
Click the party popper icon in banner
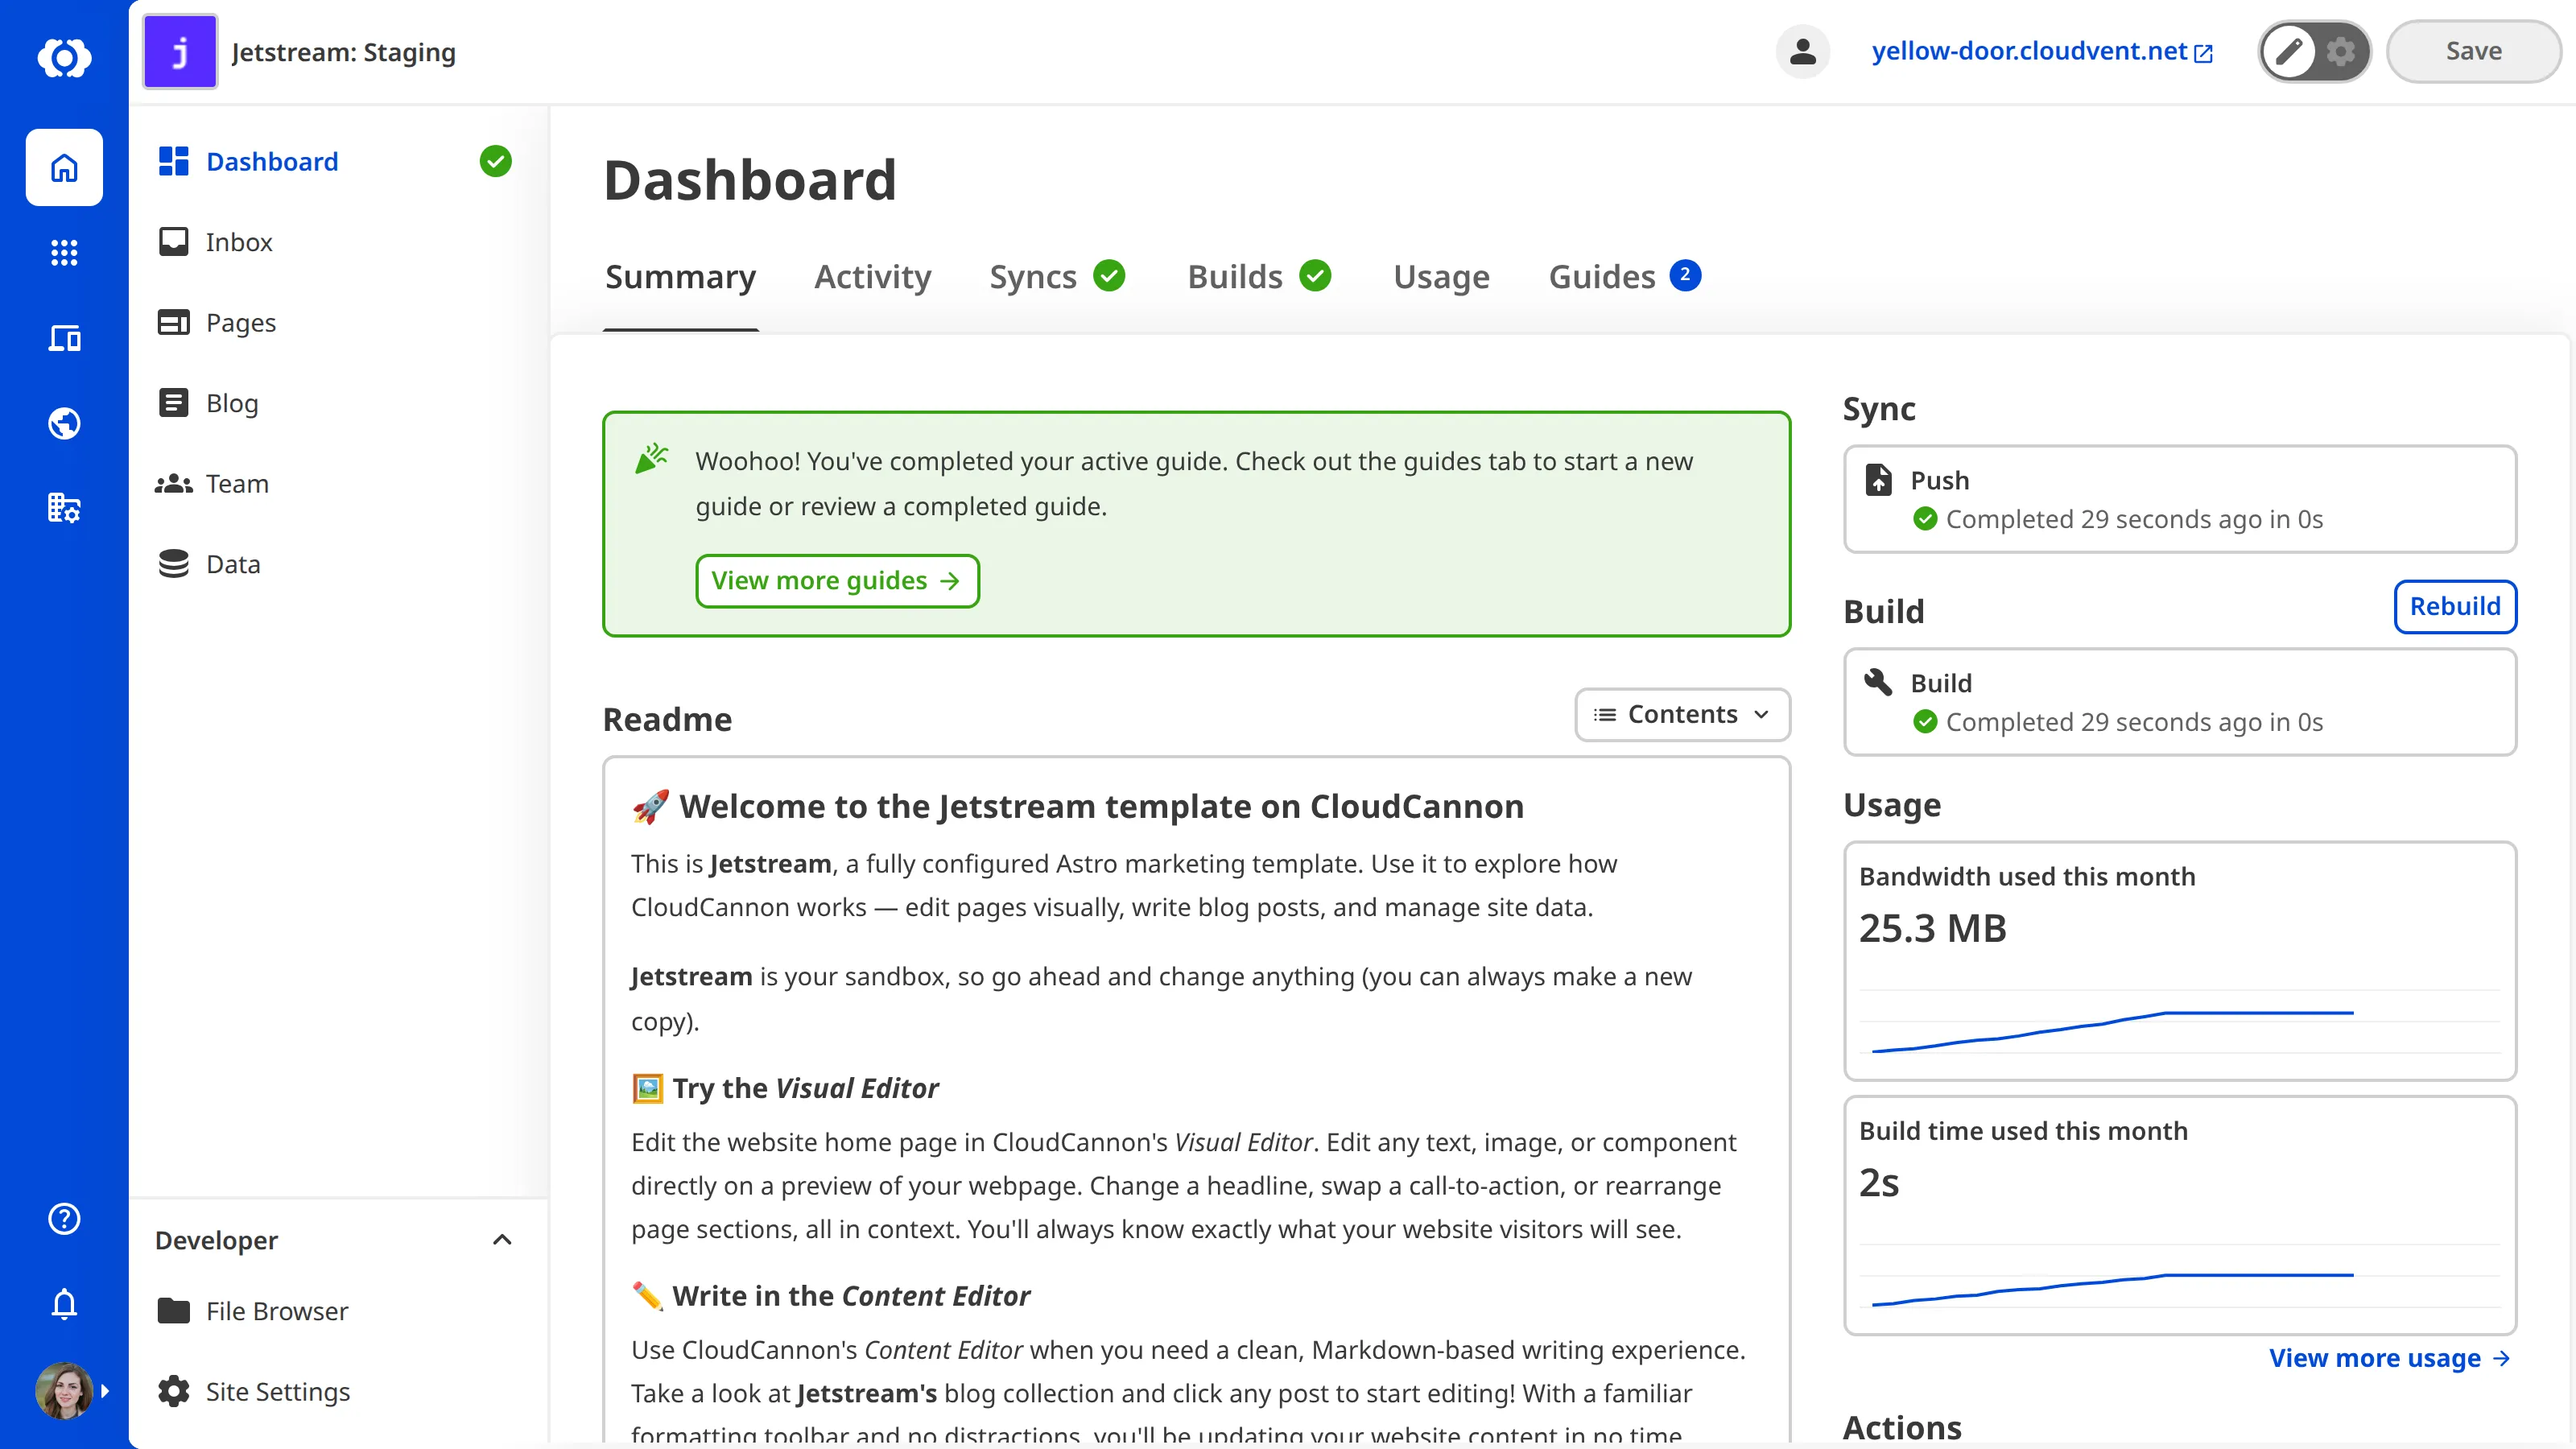coord(652,459)
